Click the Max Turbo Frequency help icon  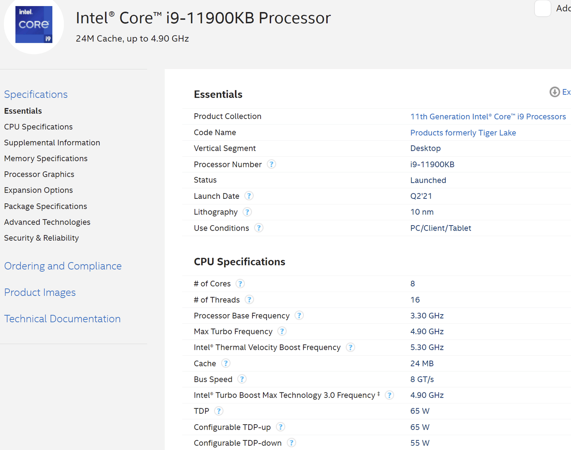tap(282, 332)
